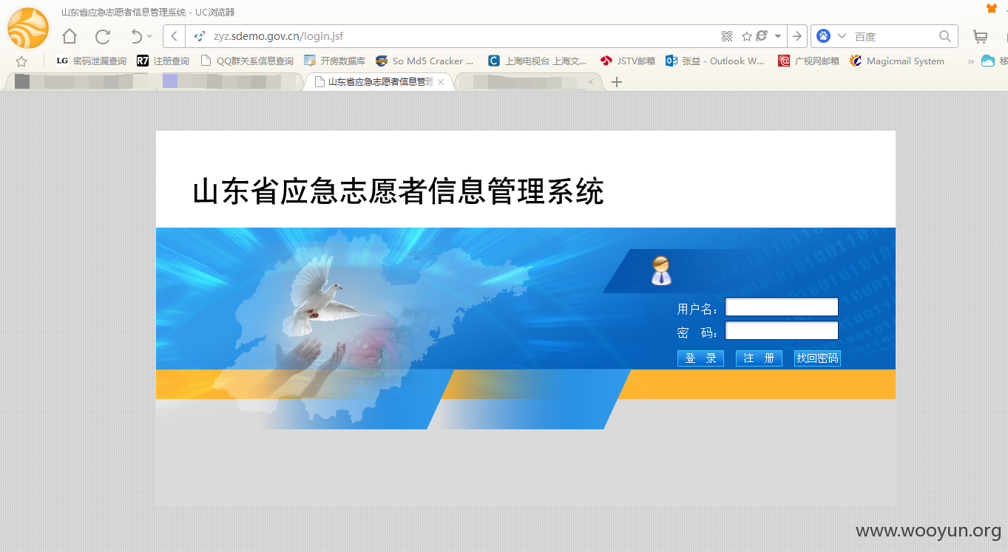The height and width of the screenshot is (552, 1008).
Task: Reload the current page
Action: [103, 36]
